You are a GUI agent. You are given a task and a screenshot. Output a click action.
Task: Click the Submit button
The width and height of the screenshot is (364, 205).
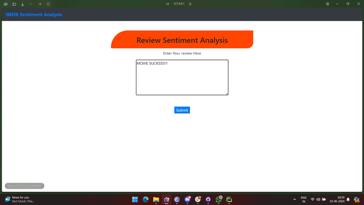tap(182, 110)
